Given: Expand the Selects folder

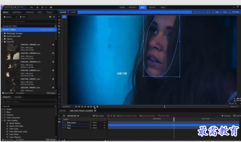Looking at the screenshot, I should coord(2,39).
